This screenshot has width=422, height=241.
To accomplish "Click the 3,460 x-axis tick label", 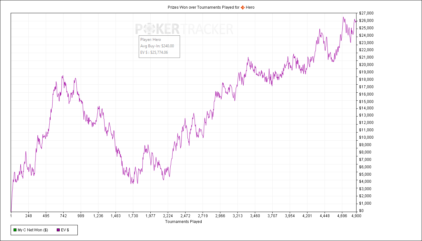I will 255,216.
